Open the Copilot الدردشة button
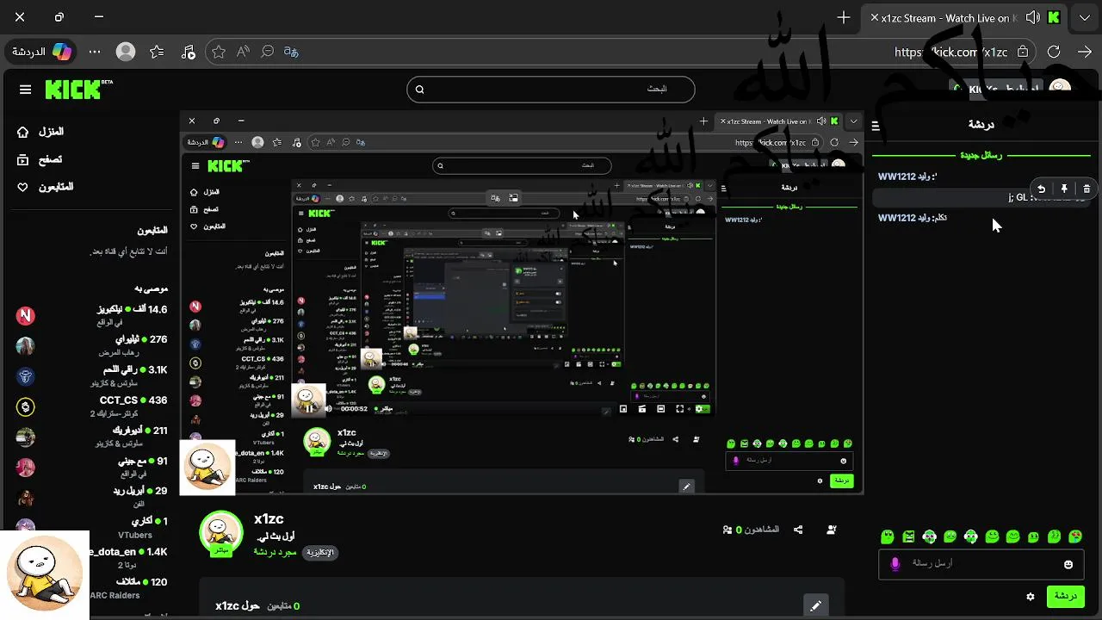Viewport: 1102px width, 620px height. coord(41,52)
